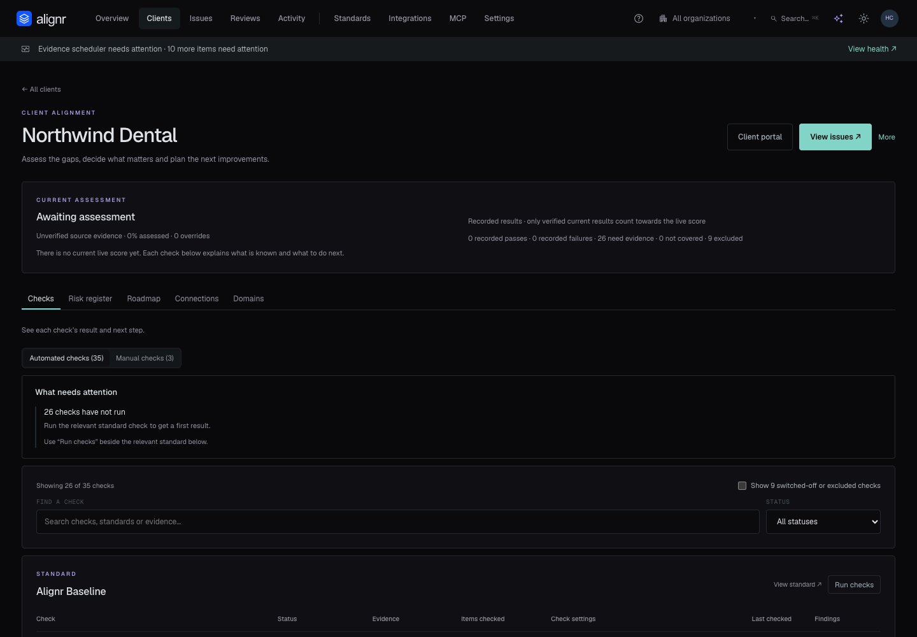Click the global Search box

795,18
